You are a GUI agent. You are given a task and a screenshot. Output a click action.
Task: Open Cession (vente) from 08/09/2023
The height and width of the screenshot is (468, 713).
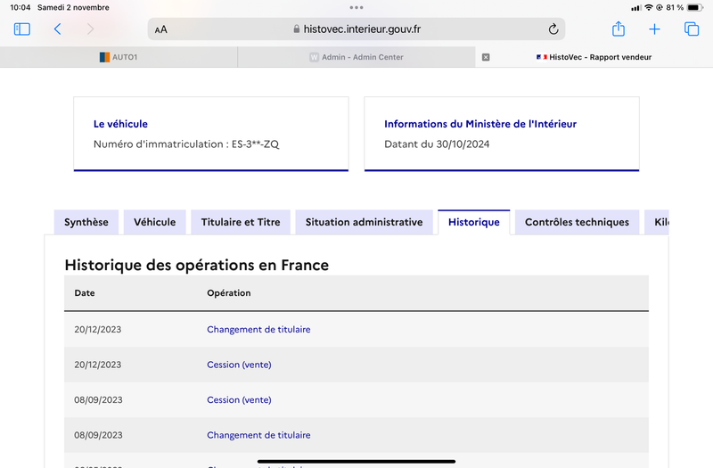[x=239, y=399]
